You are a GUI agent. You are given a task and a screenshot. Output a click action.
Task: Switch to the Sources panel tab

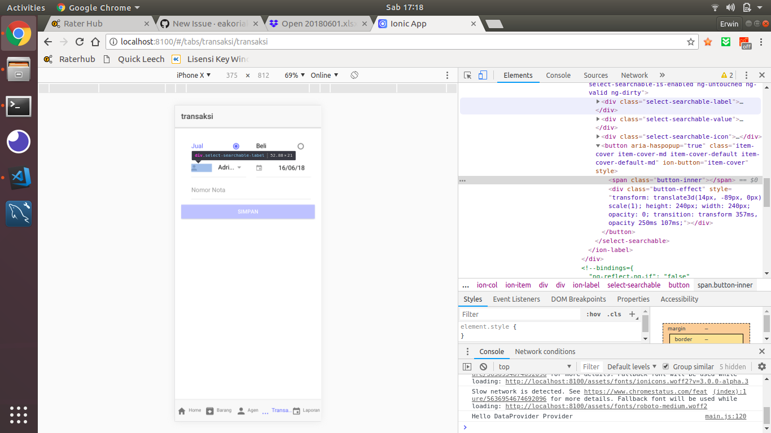595,74
